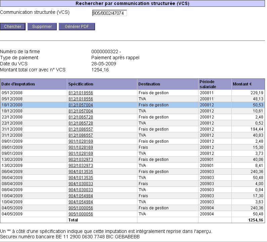Viewport: 267px width, 242px height.
Task: Click the Rechercher par communication structurée title bar
Action: tap(132, 3)
